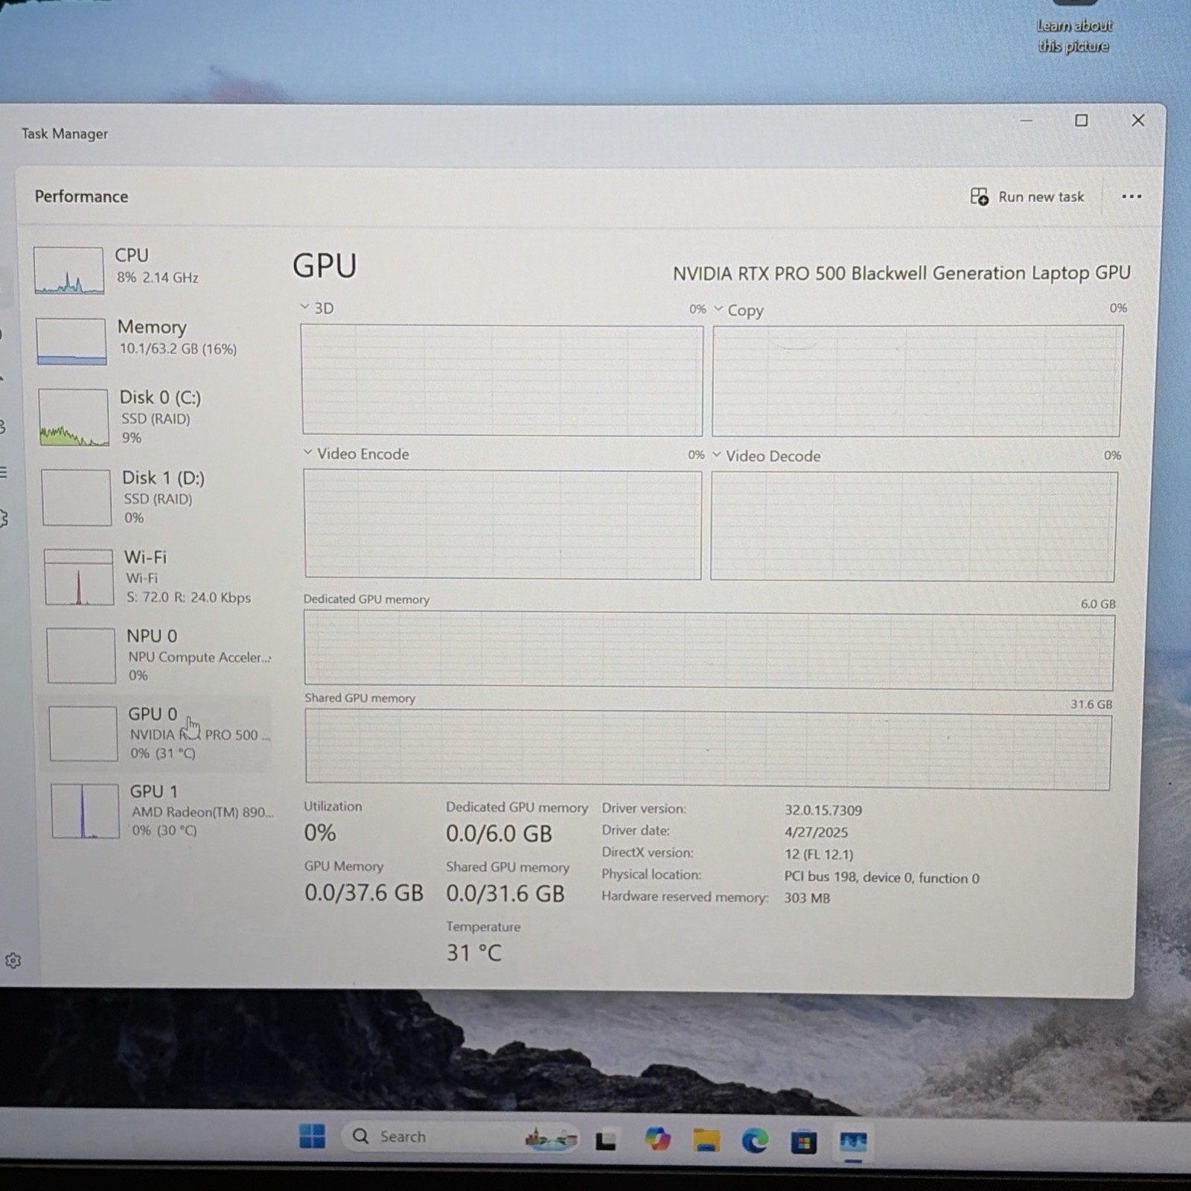Open Task Manager settings gear icon
1191x1191 pixels.
tap(13, 960)
